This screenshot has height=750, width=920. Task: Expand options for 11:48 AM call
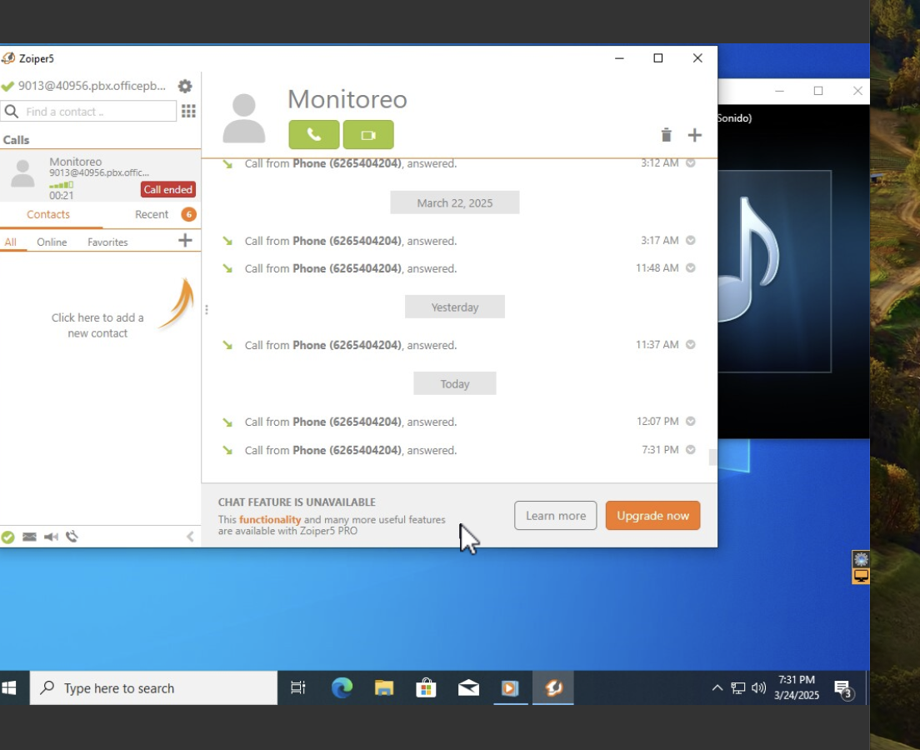tap(691, 267)
